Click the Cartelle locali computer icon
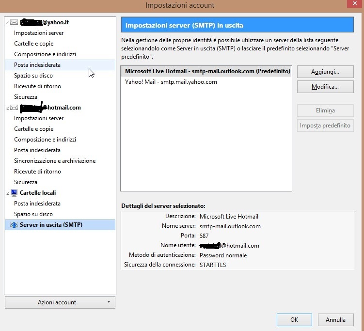The height and width of the screenshot is (331, 364). pos(14,193)
